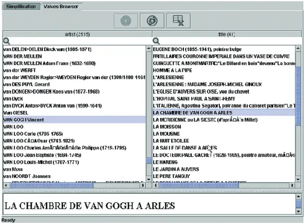This screenshot has width=304, height=223.
Task: Select artist row van DES PUYL Gerard
Action: pos(75,85)
